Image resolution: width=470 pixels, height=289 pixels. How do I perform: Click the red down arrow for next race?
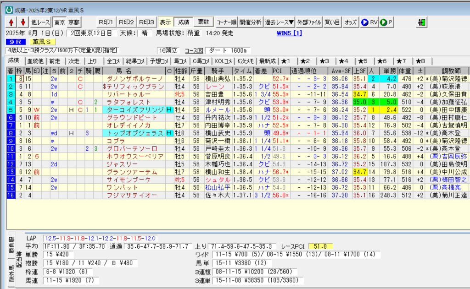point(22,22)
